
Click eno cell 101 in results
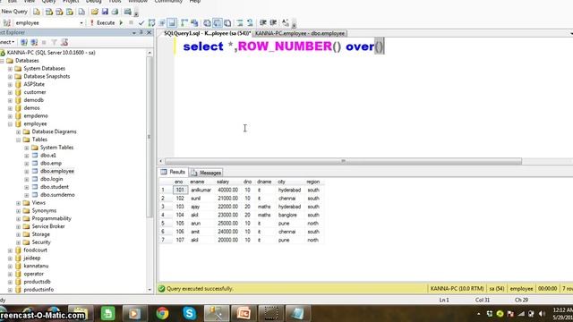coord(180,190)
